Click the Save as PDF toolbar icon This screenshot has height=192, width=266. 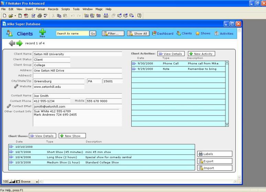tap(26, 16)
